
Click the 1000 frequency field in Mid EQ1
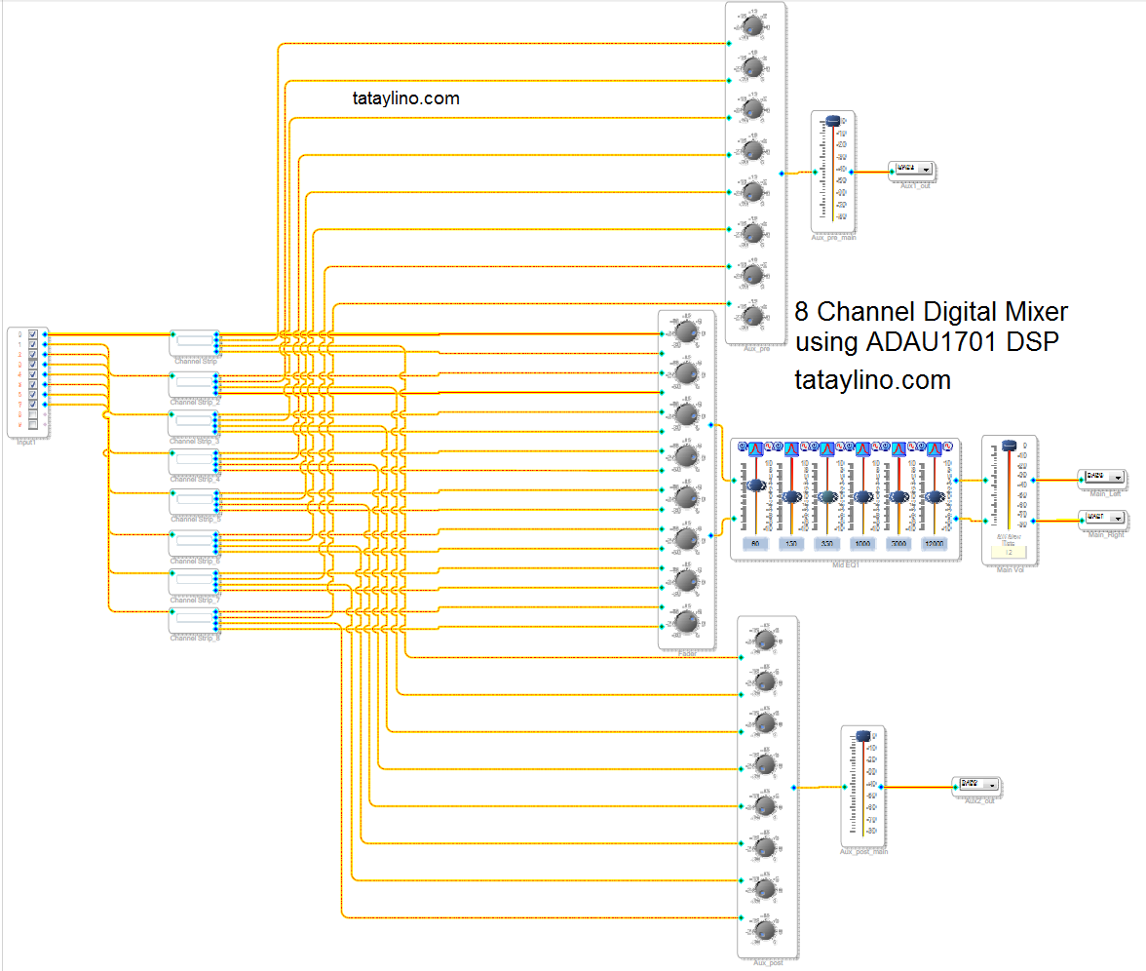tap(863, 543)
